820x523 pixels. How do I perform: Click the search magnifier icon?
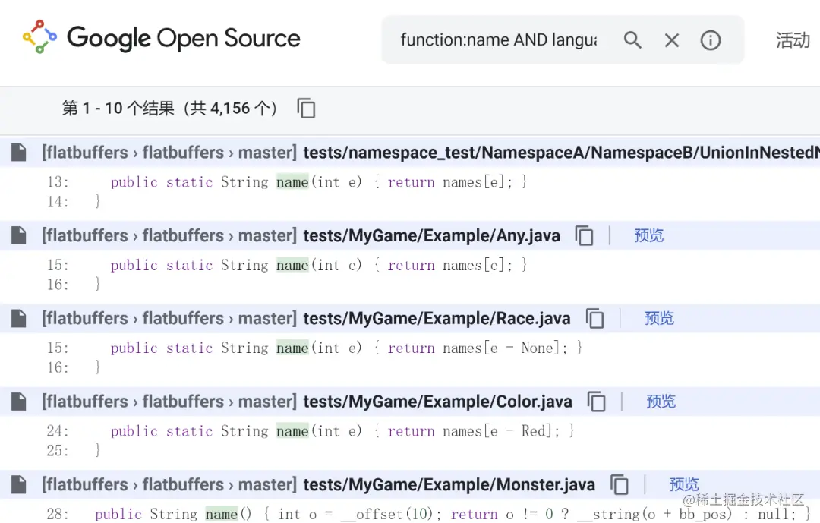click(632, 40)
